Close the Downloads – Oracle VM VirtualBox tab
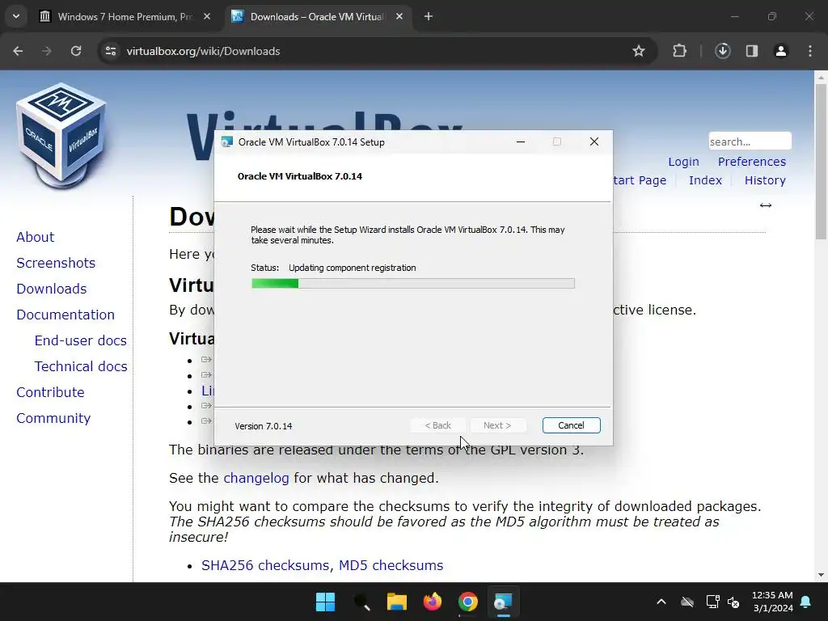Viewport: 828px width, 621px height. [x=399, y=16]
